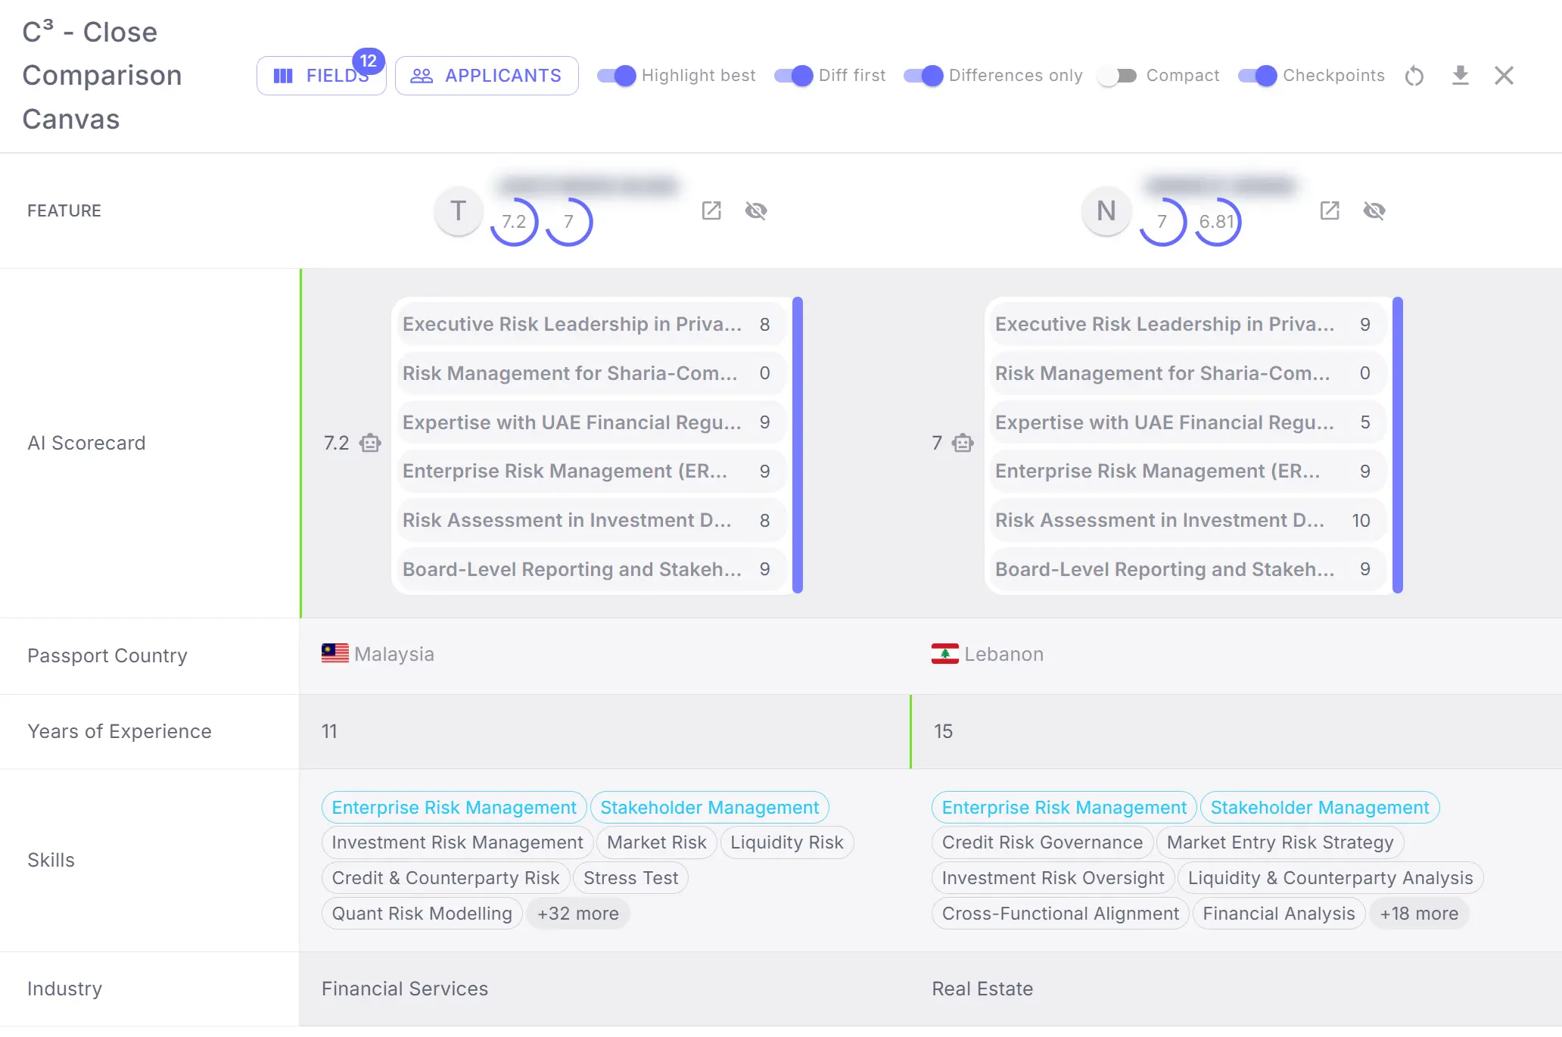Click the robot icon beside score 7.2

369,443
